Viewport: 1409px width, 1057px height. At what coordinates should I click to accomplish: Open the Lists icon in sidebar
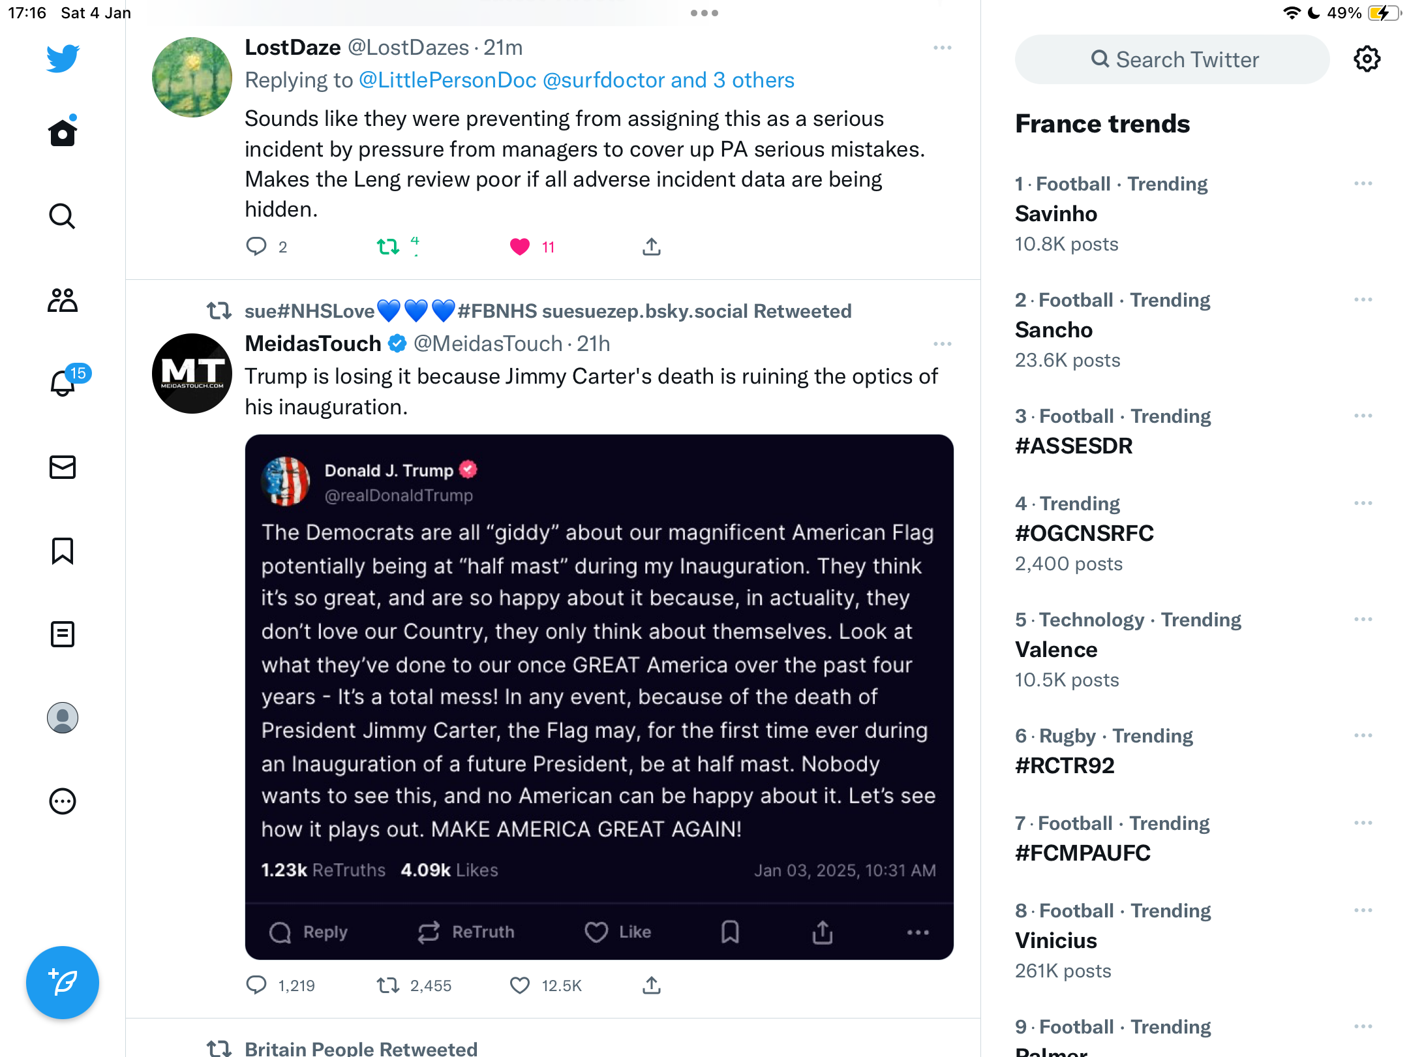click(63, 634)
